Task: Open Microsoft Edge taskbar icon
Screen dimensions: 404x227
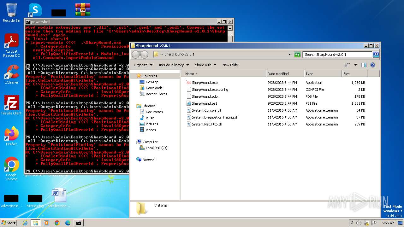Action: 68,223
